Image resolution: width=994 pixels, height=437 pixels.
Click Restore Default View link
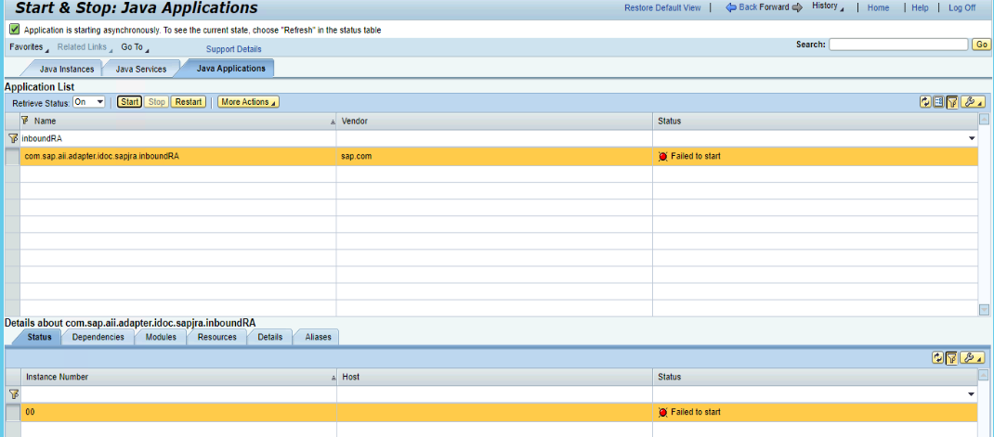click(662, 7)
